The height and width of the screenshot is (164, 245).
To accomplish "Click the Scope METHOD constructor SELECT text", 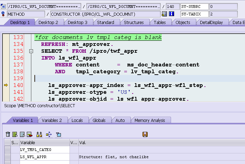I will tap(40, 106).
